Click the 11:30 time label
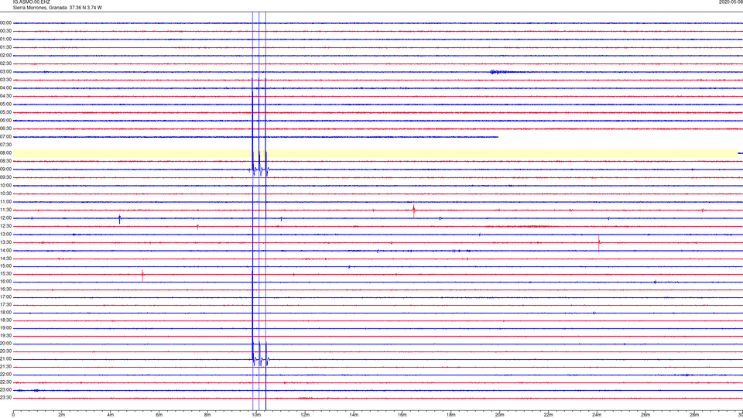Screen dimensions: 743x418 5,210
